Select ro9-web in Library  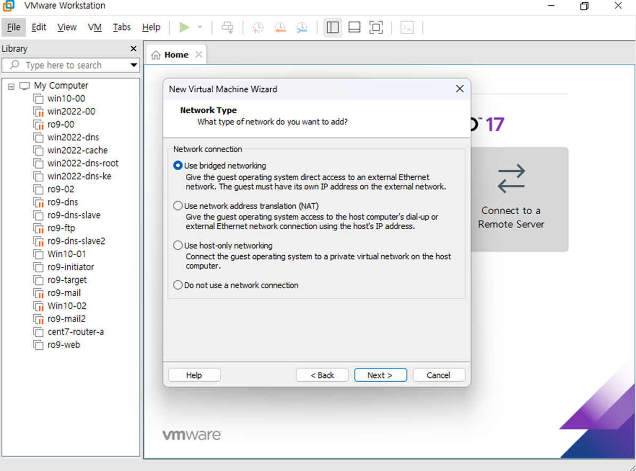coord(64,344)
